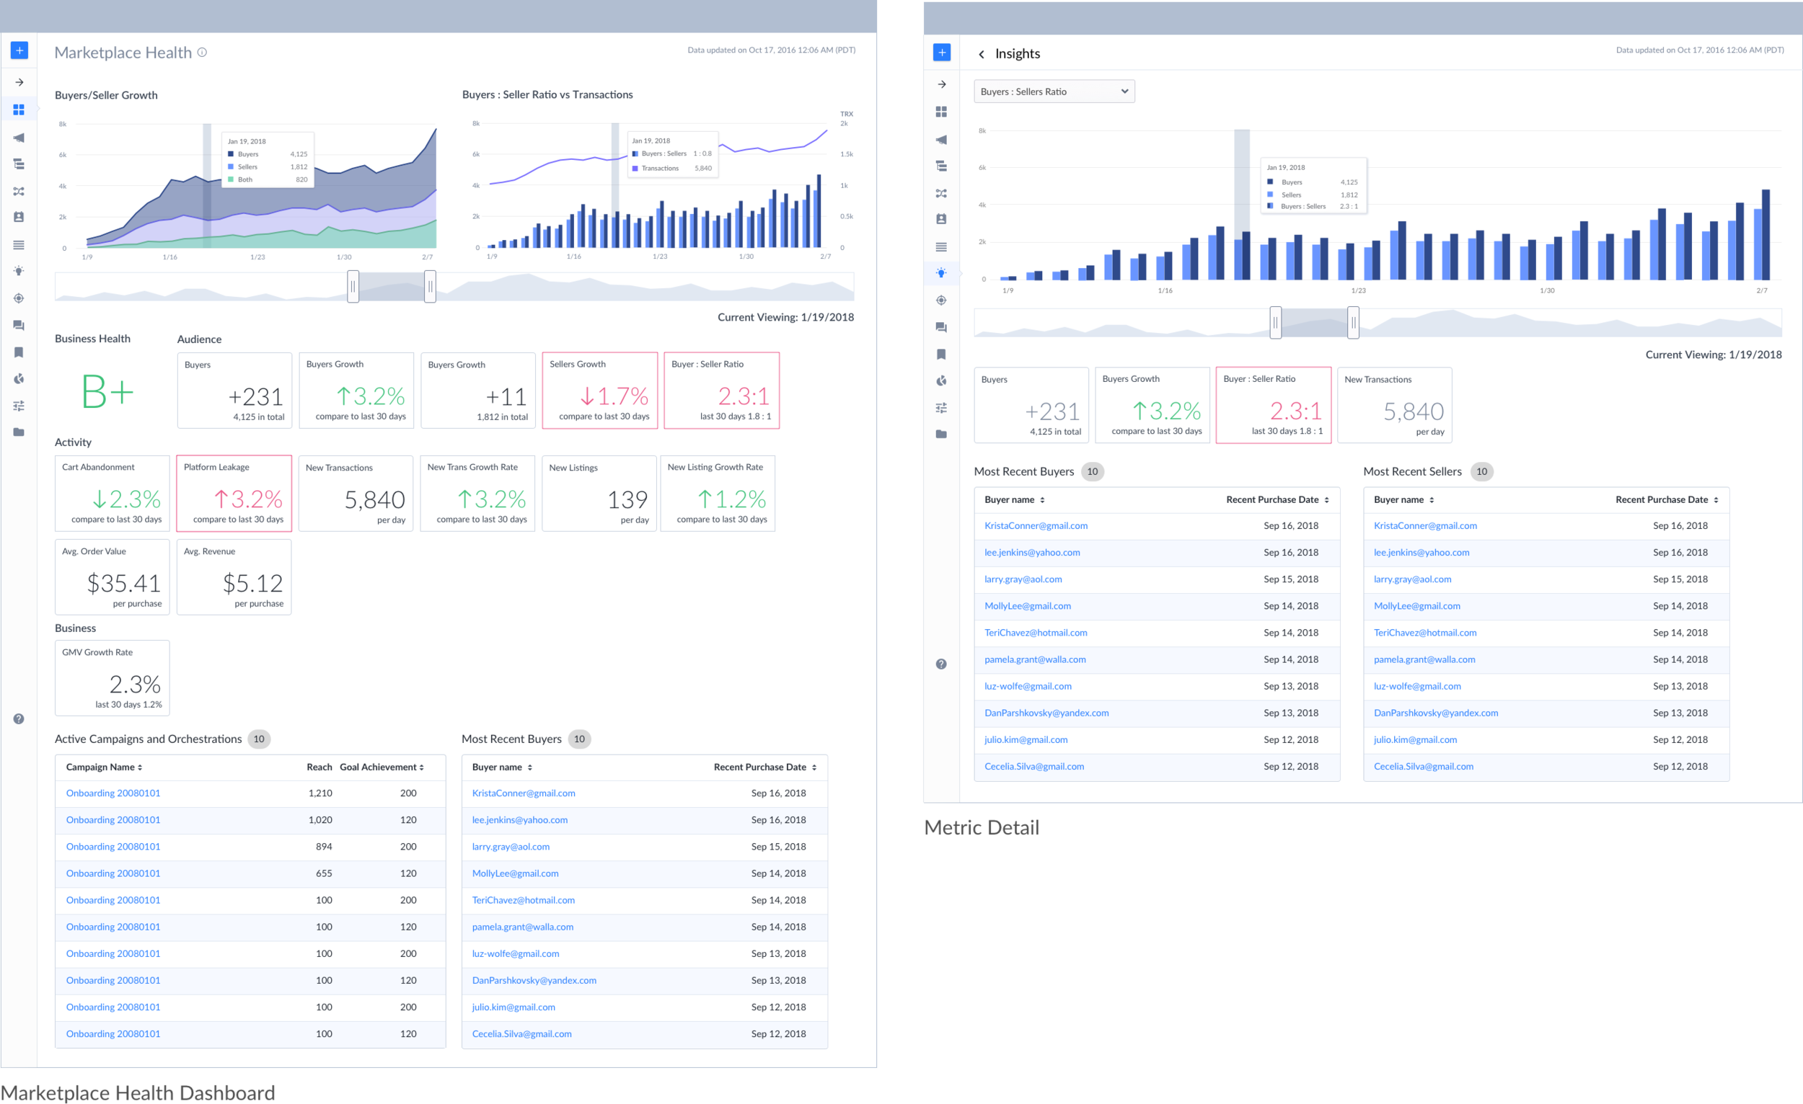The height and width of the screenshot is (1104, 1803).
Task: Click the info icon beside Marketplace Health title
Action: (203, 53)
